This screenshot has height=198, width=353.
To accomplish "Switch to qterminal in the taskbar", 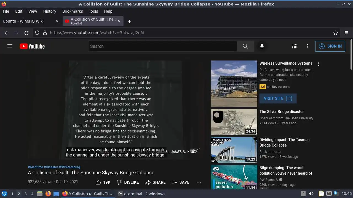I will 141,194.
